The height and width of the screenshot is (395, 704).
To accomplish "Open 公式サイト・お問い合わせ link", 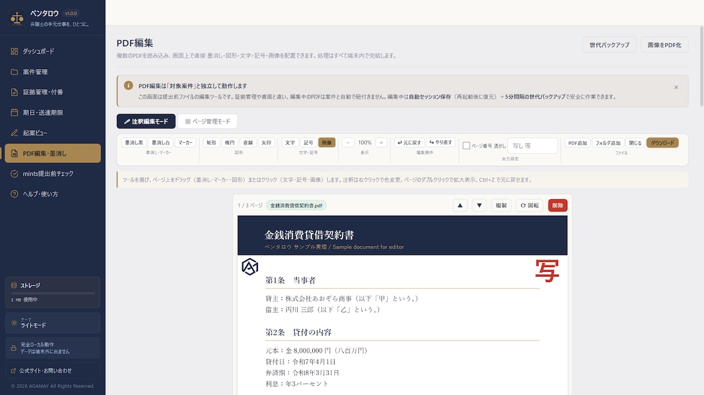I will point(53,371).
